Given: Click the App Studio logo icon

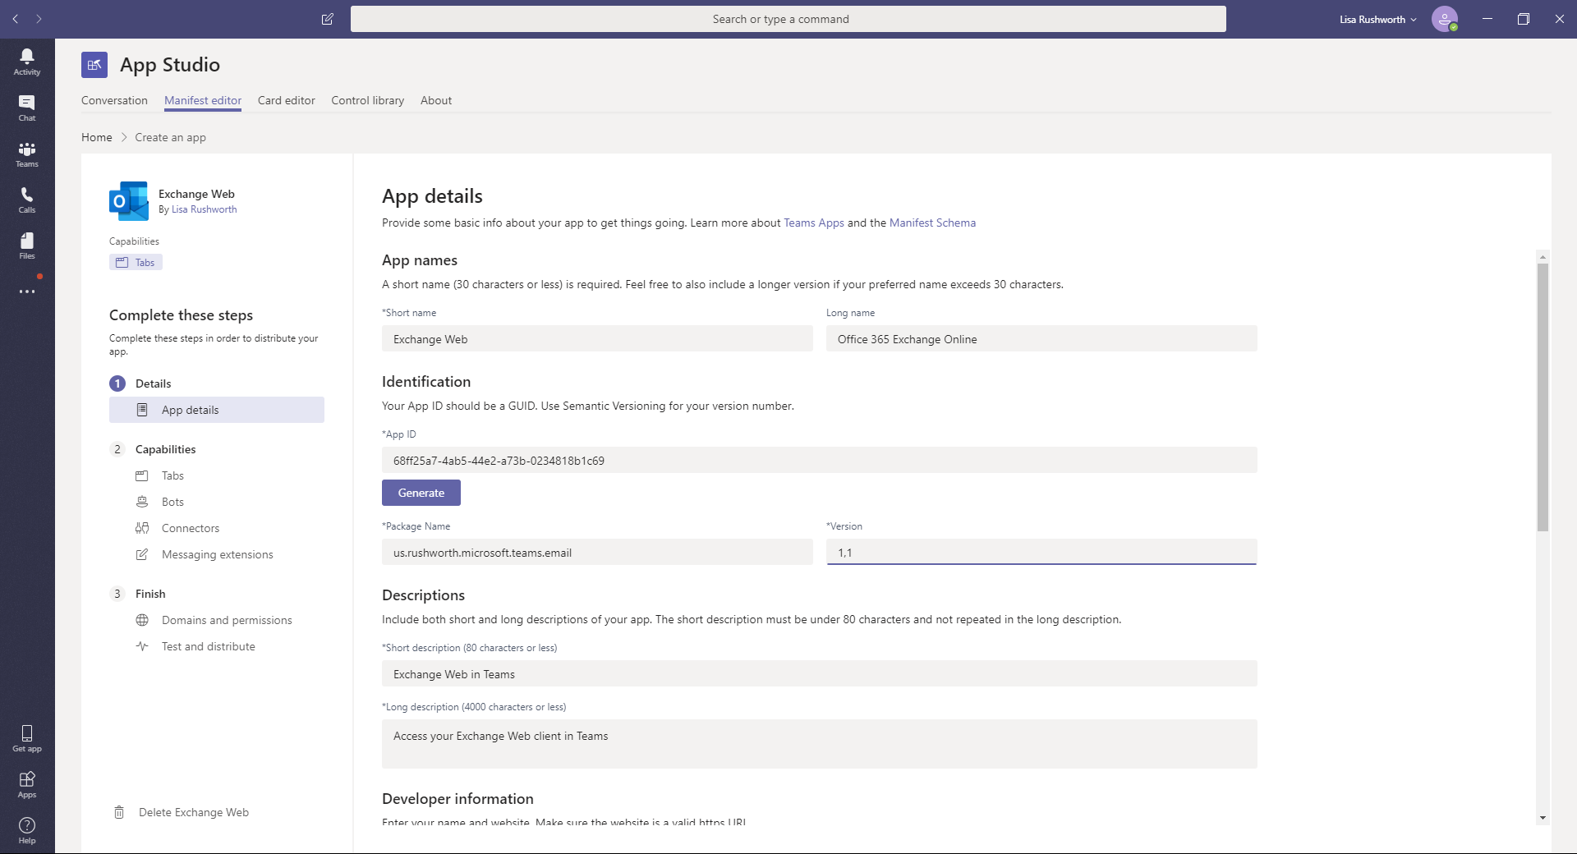Looking at the screenshot, I should 94,65.
